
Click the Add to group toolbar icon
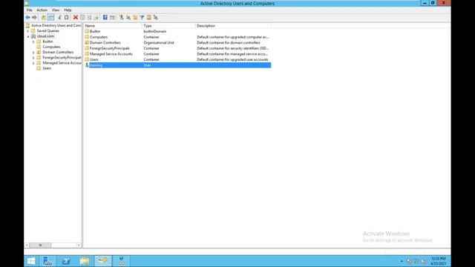156,18
